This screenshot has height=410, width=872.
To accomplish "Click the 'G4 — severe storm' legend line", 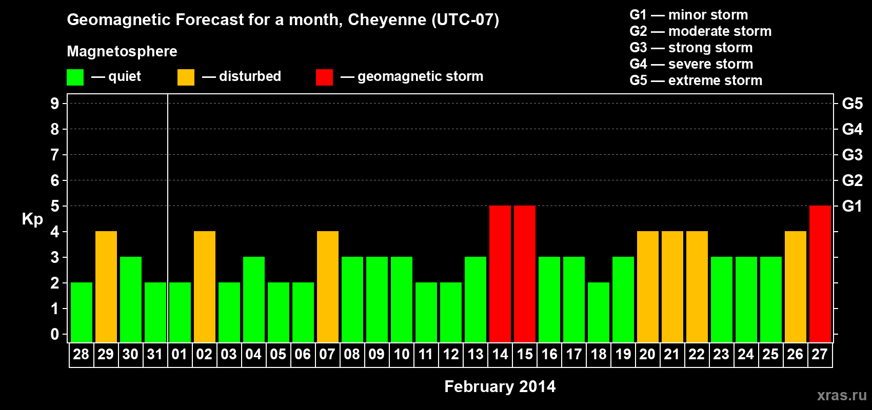I will [x=691, y=64].
